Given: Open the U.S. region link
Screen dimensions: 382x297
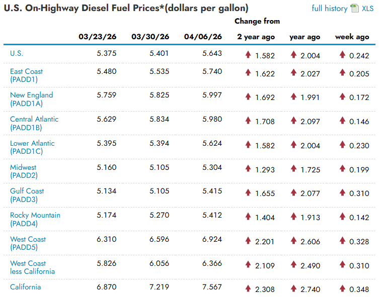Looking at the screenshot, I should (x=17, y=53).
